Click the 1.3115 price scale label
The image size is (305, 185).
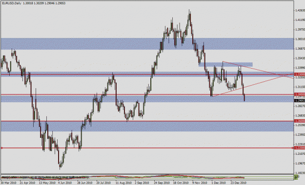point(300,87)
